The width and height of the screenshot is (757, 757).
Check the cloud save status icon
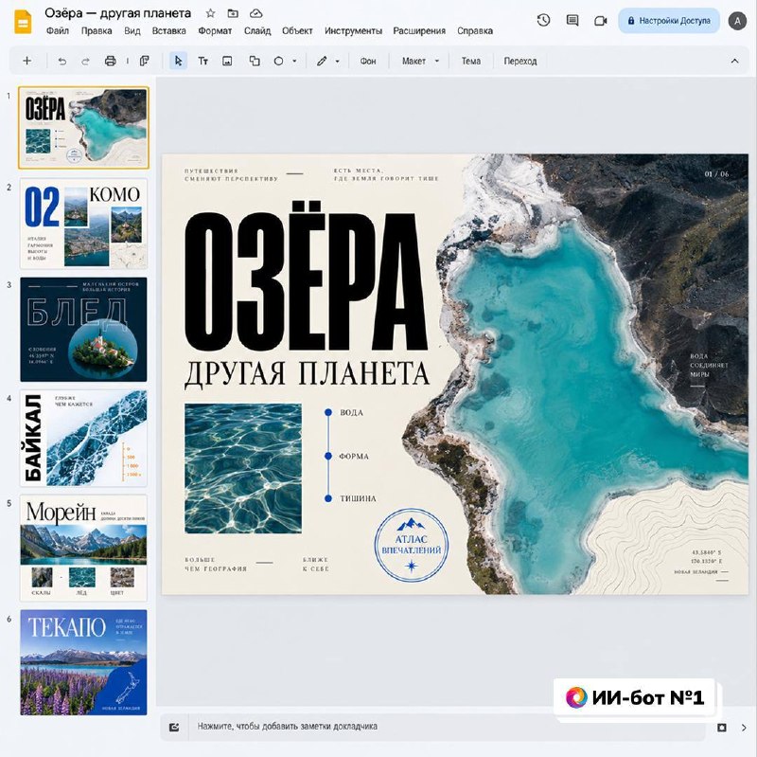[255, 13]
